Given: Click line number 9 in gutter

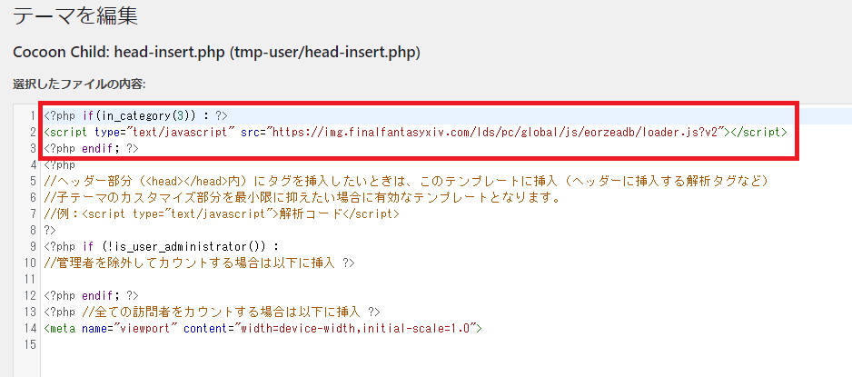Looking at the screenshot, I should click(33, 246).
